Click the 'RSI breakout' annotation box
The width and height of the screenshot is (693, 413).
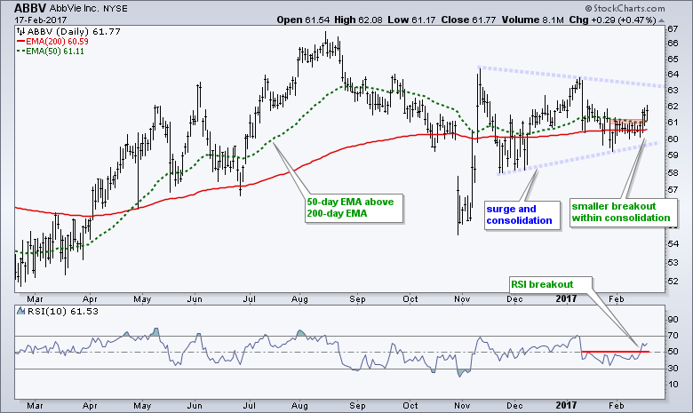point(551,284)
